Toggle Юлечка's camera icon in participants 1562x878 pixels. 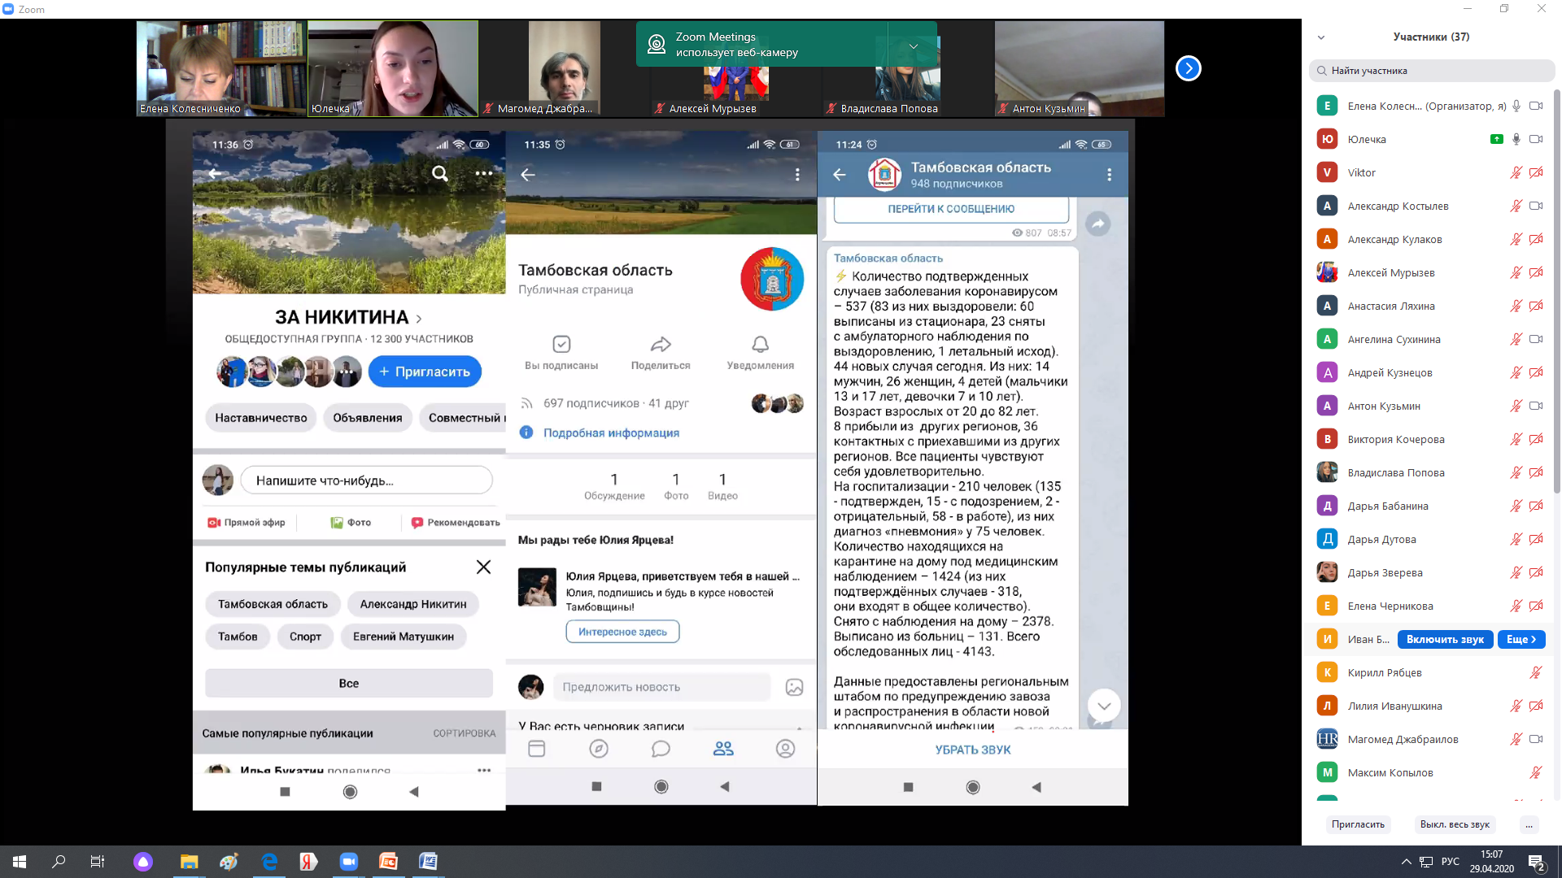tap(1536, 139)
